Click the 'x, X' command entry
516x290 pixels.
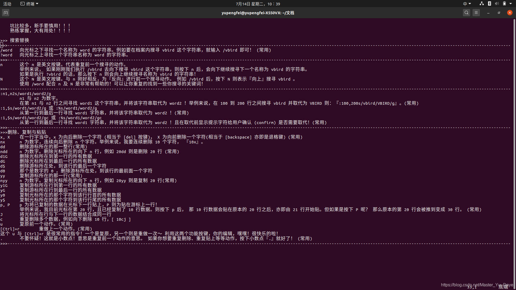coord(5,137)
